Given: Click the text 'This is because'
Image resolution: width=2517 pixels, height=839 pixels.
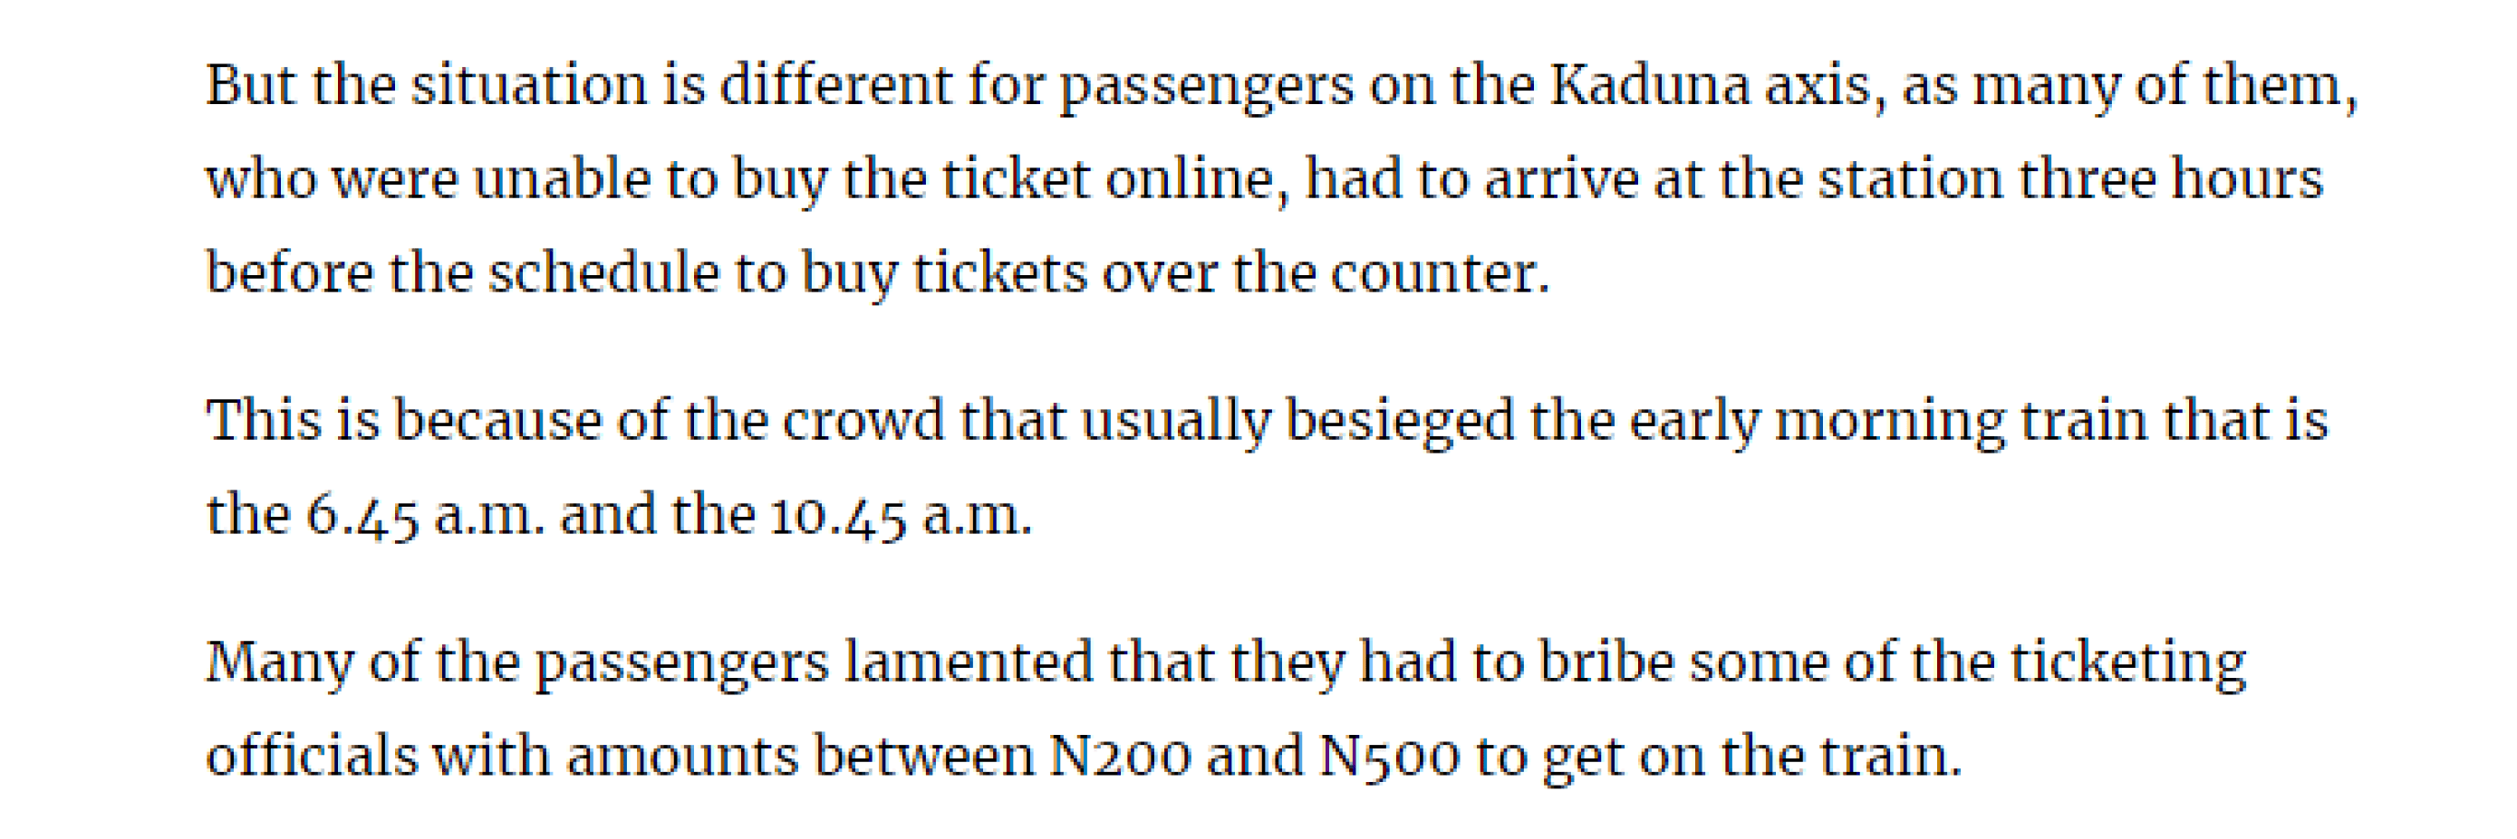Looking at the screenshot, I should (x=403, y=421).
